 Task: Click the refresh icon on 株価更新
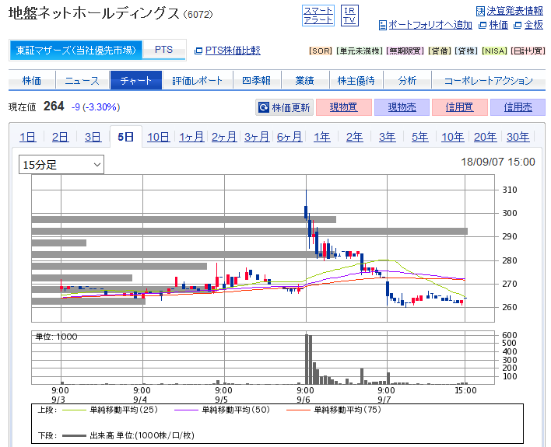(x=264, y=107)
